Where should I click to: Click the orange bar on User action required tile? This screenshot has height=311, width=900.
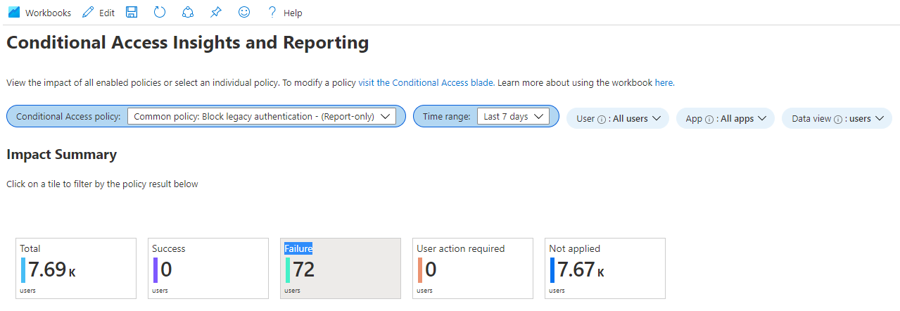(420, 270)
